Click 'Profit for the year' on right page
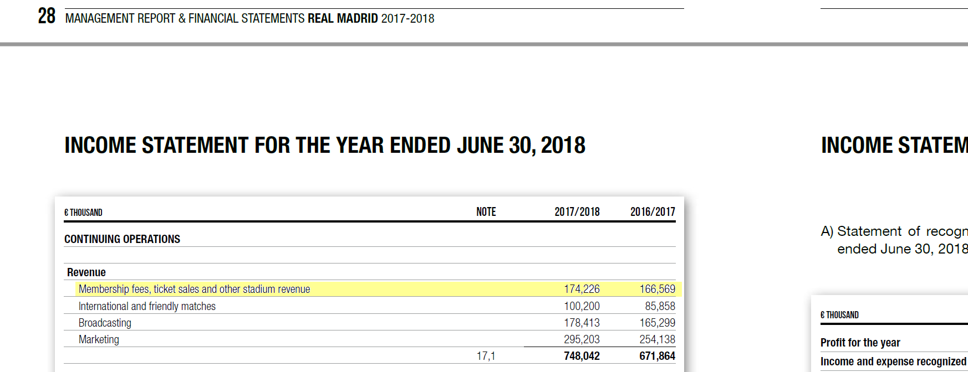 [x=860, y=343]
